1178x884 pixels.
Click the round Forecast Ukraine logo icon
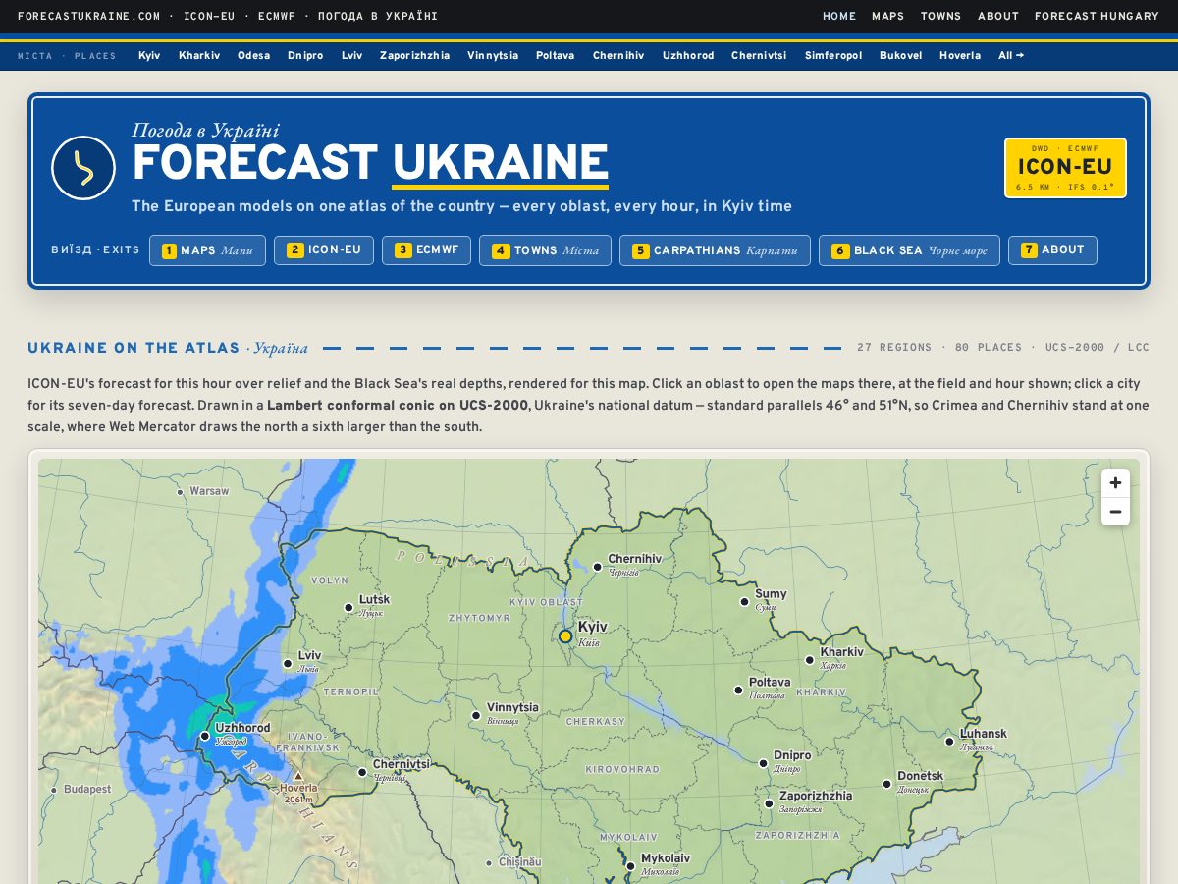83,168
